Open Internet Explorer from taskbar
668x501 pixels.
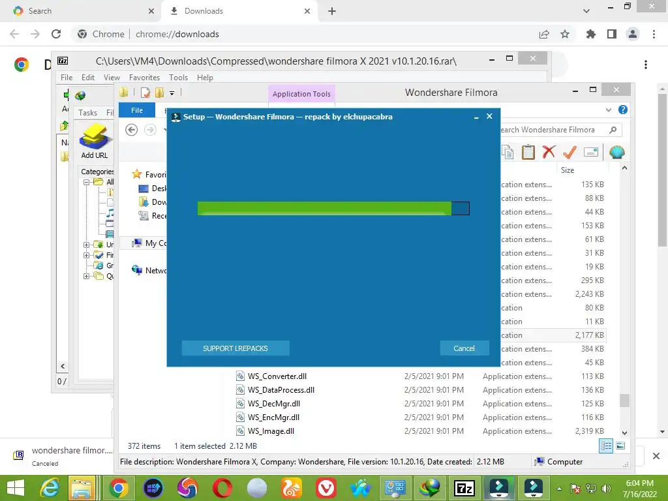click(x=50, y=488)
